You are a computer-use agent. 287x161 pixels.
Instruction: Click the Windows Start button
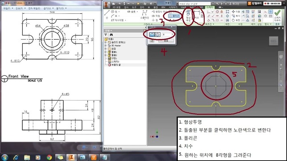coord(4,157)
